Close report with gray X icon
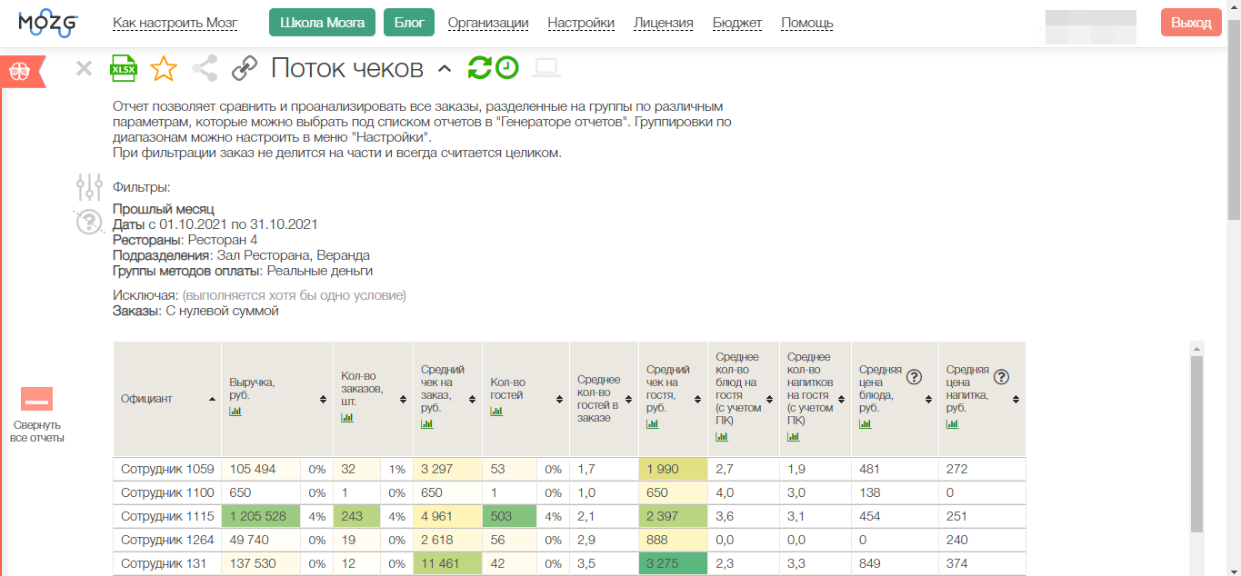Viewport: 1241px width, 576px height. [84, 68]
